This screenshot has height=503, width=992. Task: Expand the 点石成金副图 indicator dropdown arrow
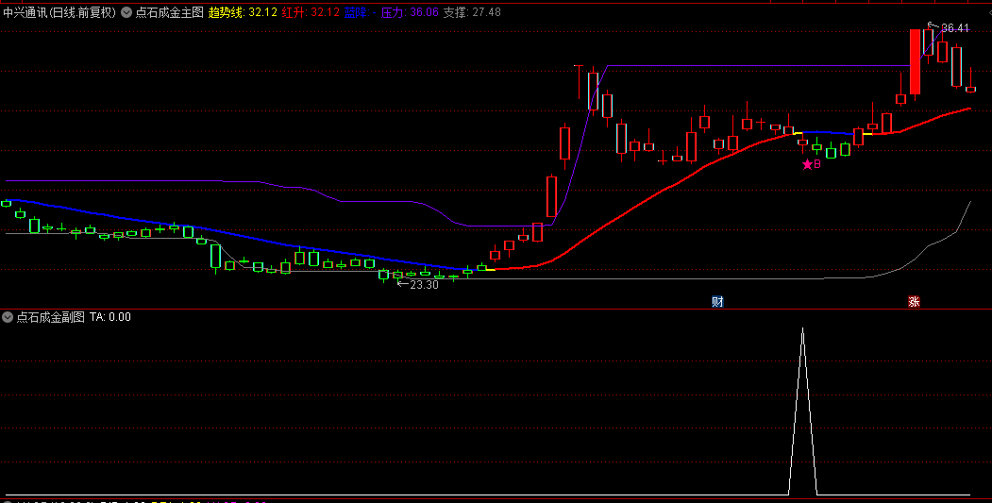pos(8,317)
